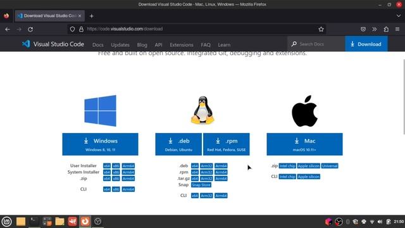Click the page vertical scrollbar
Viewport: 405px width, 228px height.
click(404, 97)
